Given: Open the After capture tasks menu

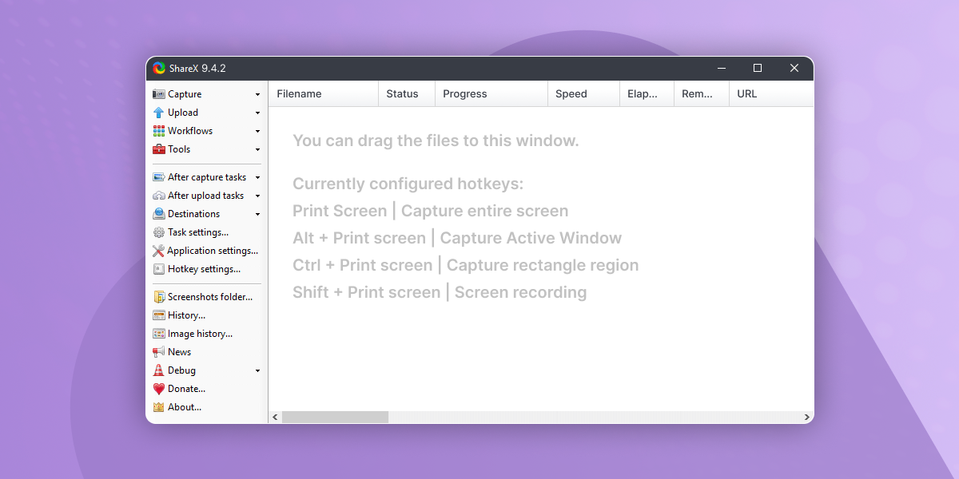Looking at the screenshot, I should click(207, 177).
